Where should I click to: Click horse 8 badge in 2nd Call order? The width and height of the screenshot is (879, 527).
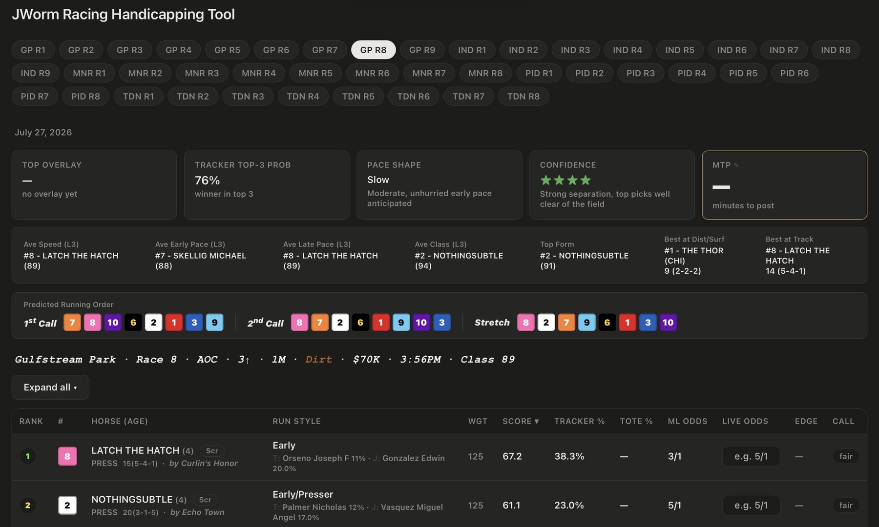(x=299, y=323)
